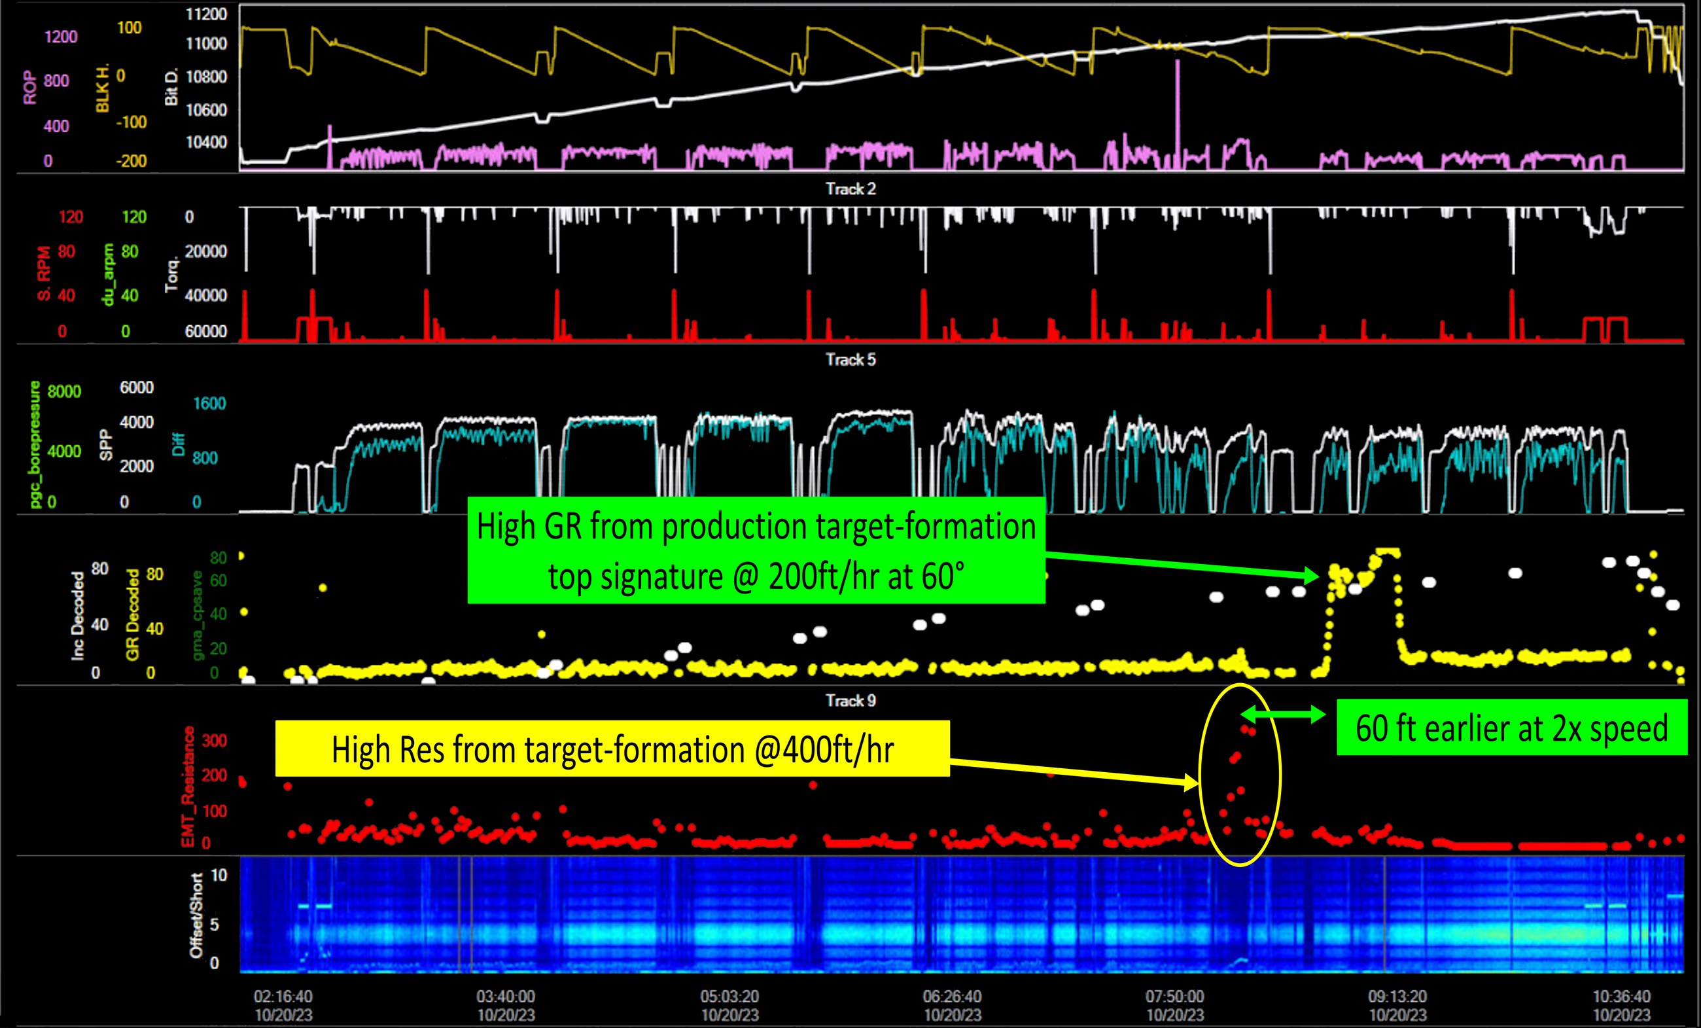
Task: Click the Inc Decoded axis label
Action: click(77, 615)
